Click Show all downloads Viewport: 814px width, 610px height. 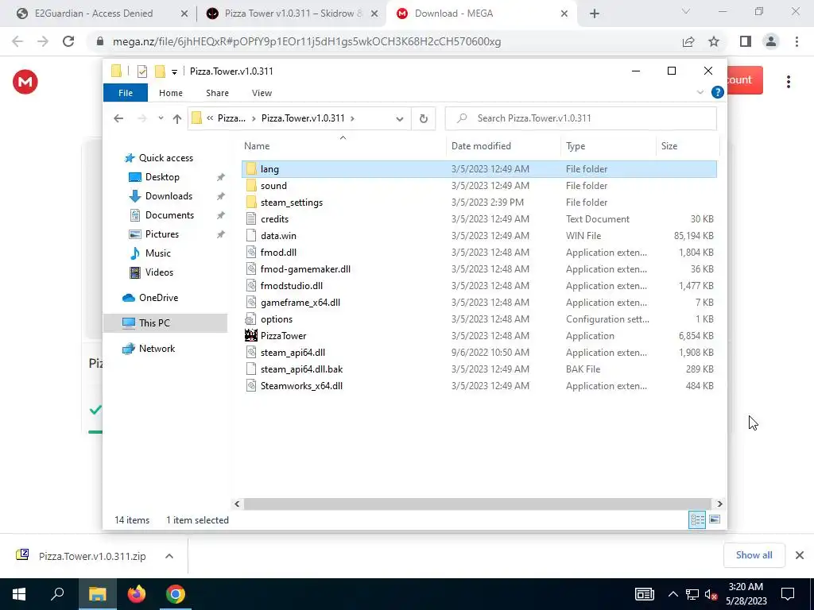pos(754,555)
